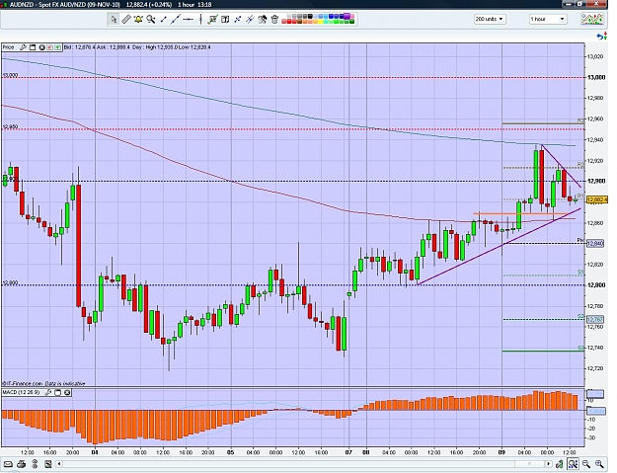The width and height of the screenshot is (617, 473).
Task: Pick the parallel channel line tool
Action: [x=250, y=19]
